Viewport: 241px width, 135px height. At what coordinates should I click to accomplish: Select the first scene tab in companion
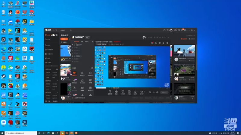(77, 42)
